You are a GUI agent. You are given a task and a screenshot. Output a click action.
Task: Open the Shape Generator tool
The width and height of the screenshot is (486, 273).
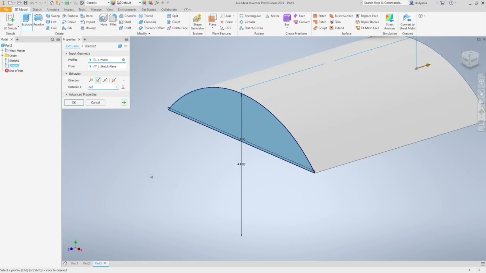pos(197,22)
